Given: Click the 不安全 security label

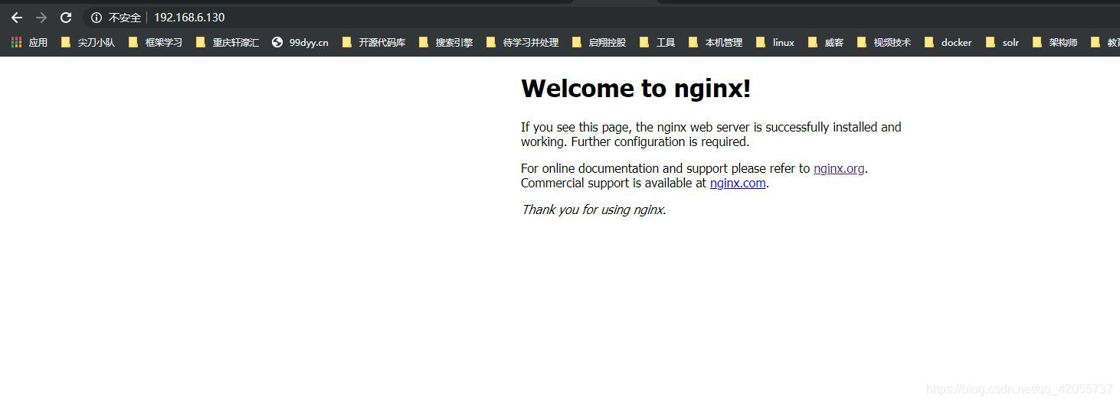Looking at the screenshot, I should pos(125,18).
